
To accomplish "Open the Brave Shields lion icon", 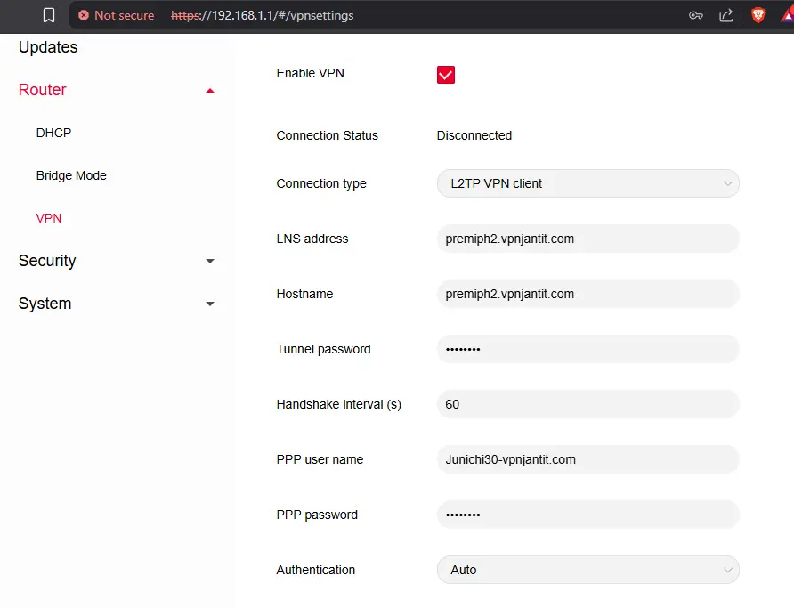I will [758, 15].
